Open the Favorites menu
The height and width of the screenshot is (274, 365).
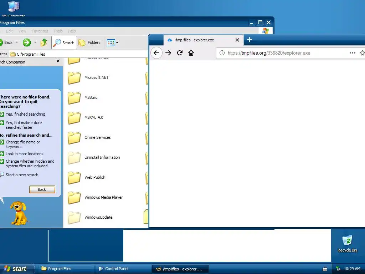coord(40,31)
